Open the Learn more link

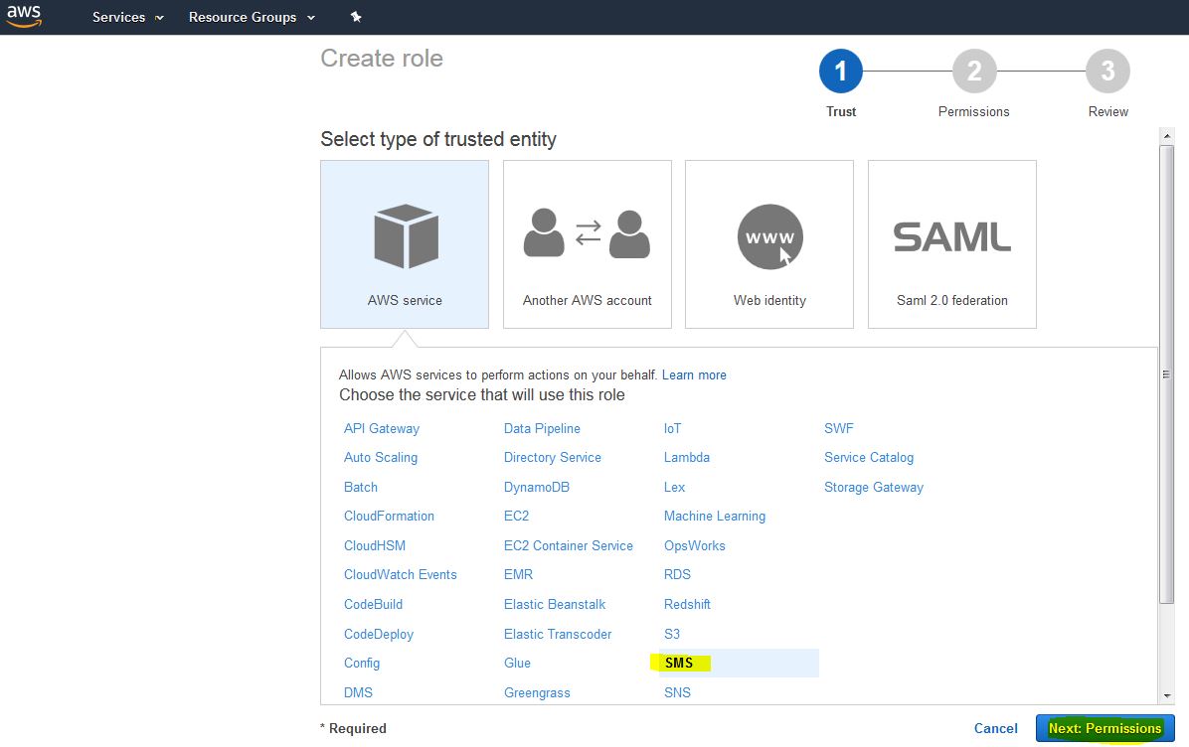point(694,375)
